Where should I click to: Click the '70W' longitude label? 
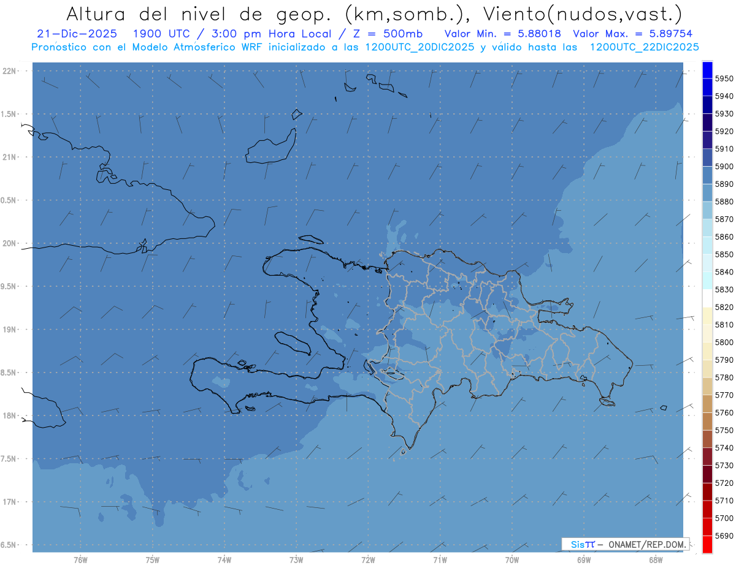coord(512,559)
